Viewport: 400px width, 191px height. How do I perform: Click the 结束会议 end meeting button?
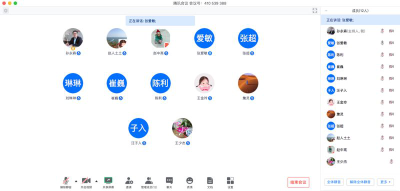click(x=298, y=182)
